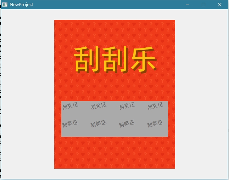Minimize the NewProject window
229x180 pixels.
coord(188,5)
